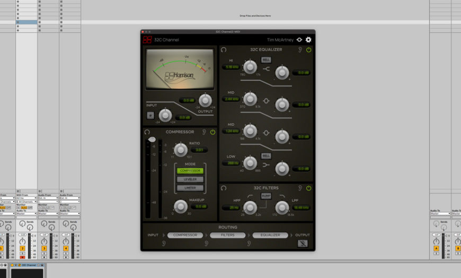Toggle the filters BUMP button
This screenshot has width=461, height=278.
coord(266,196)
